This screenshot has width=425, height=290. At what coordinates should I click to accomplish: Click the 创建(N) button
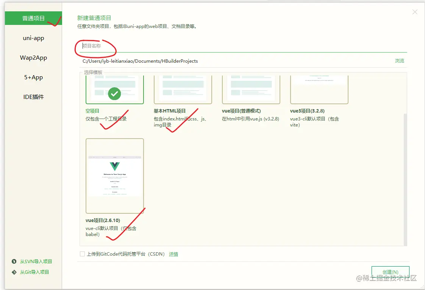390,272
